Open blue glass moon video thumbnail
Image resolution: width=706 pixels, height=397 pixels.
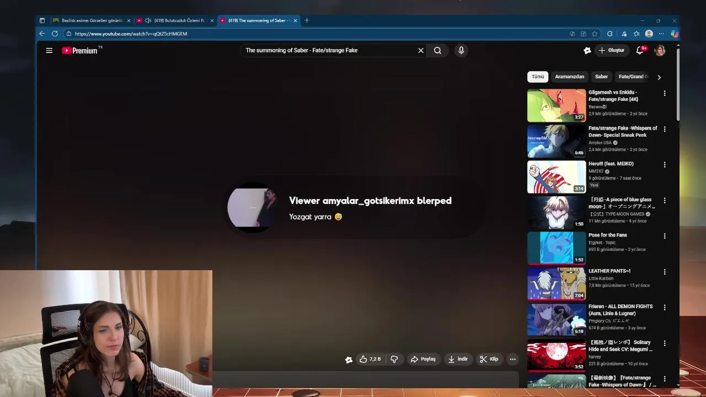click(x=557, y=212)
